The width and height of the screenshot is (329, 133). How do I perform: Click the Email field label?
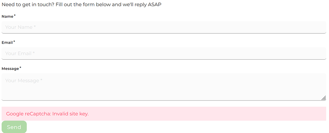tap(7, 43)
